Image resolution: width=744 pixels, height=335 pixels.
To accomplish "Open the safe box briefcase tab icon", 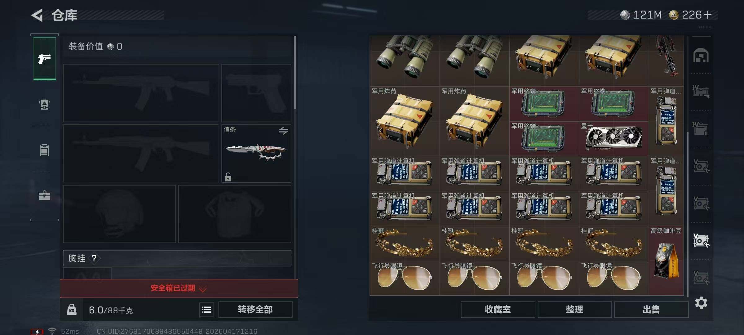I will point(44,195).
